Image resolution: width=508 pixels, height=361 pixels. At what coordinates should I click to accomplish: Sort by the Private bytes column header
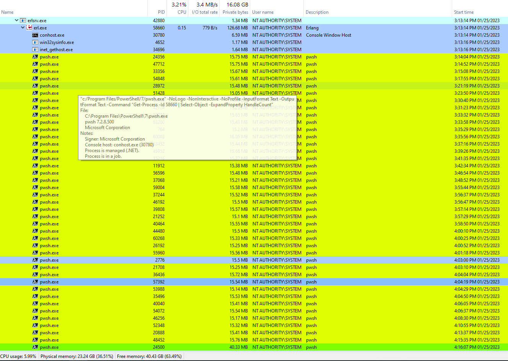pos(235,12)
